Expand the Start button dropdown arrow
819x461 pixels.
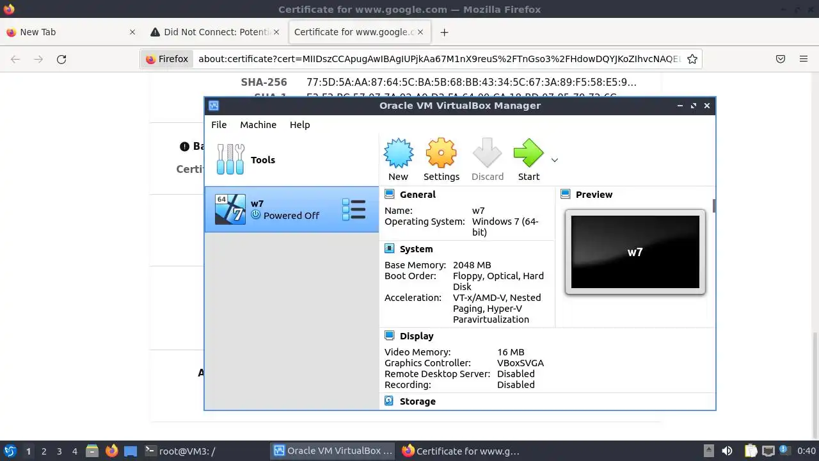555,160
